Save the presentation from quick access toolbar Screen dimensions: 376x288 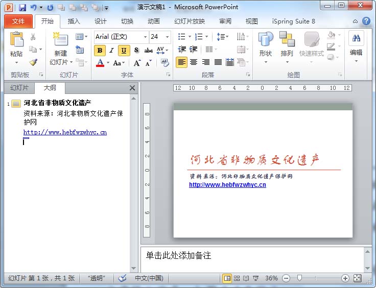(22, 8)
